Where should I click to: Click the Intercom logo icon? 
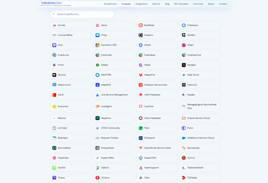click(184, 85)
